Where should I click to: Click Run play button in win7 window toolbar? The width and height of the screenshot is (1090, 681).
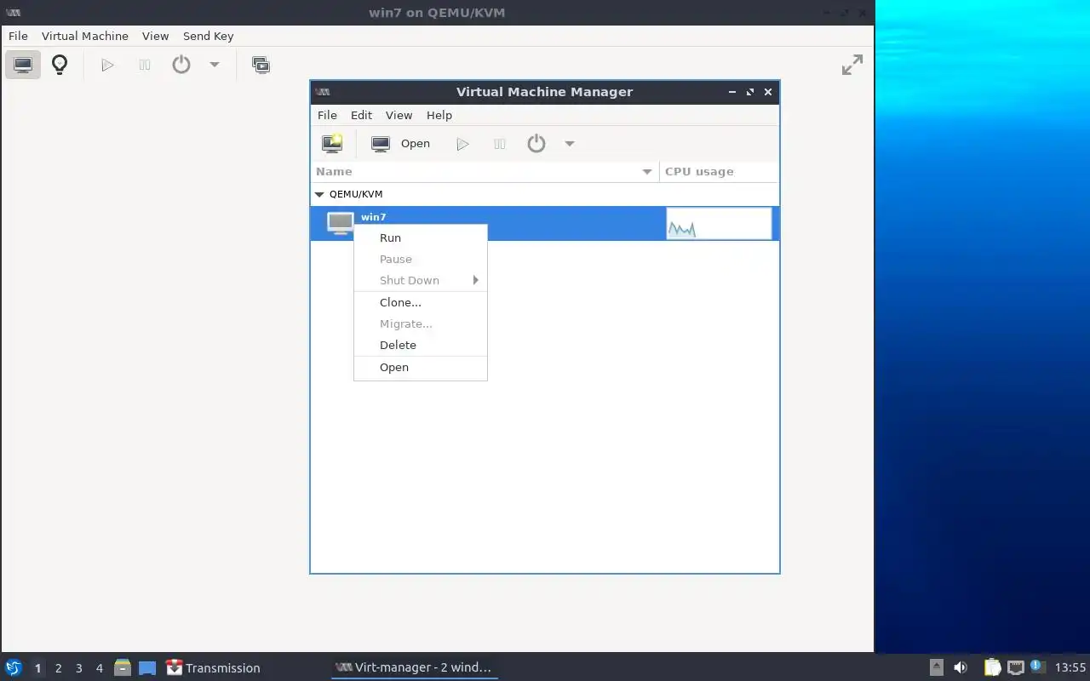[x=107, y=65]
